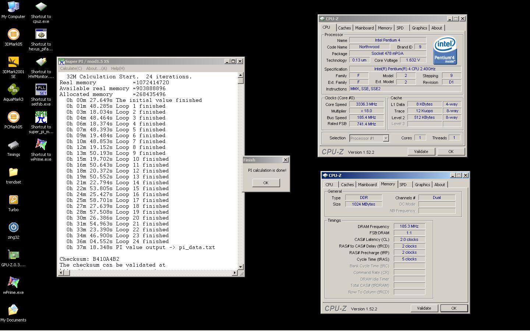530x331 pixels.
Task: Click the Loop 24 finished line
Action: pos(118,242)
